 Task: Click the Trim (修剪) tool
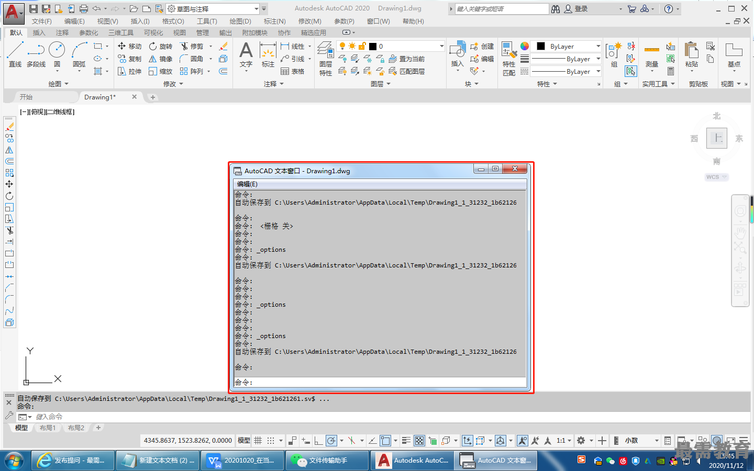(x=192, y=46)
